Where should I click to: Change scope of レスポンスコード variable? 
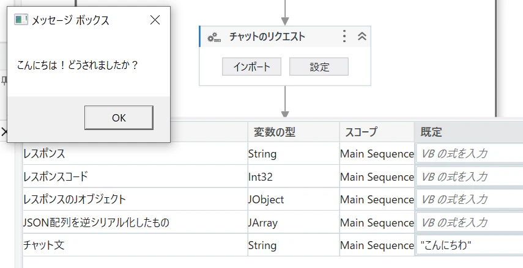point(377,176)
